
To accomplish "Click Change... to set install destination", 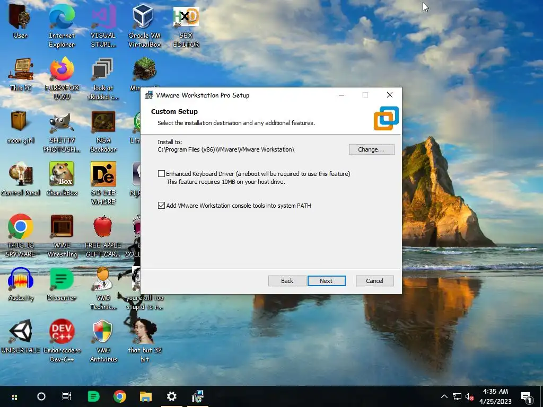I will 371,149.
